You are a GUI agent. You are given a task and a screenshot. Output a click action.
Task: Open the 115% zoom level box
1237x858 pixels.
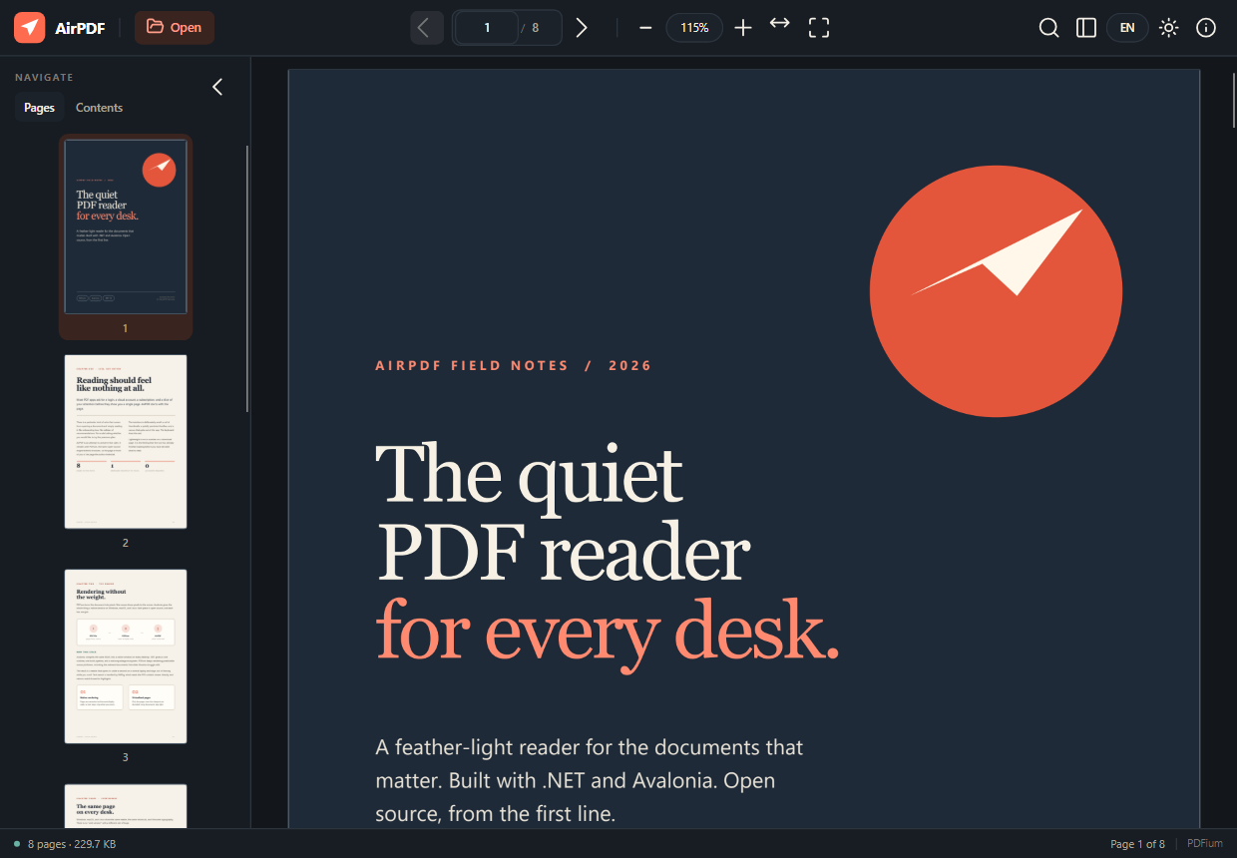click(x=694, y=28)
